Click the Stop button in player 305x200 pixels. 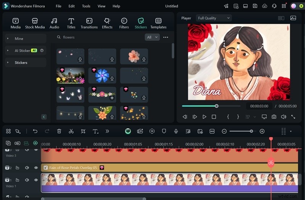214,117
